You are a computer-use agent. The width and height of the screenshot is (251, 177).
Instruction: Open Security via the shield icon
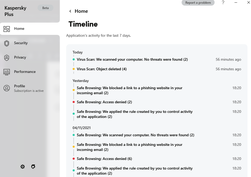(7, 43)
